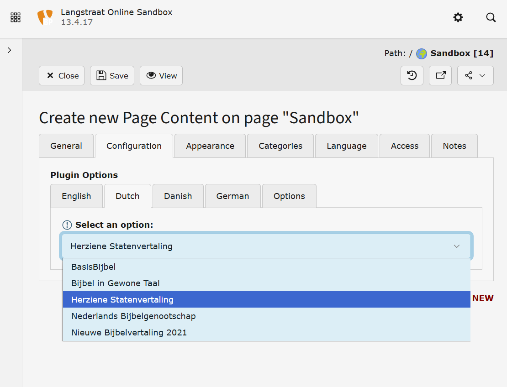The image size is (507, 387).
Task: Open the German plugin options tab
Action: 232,196
